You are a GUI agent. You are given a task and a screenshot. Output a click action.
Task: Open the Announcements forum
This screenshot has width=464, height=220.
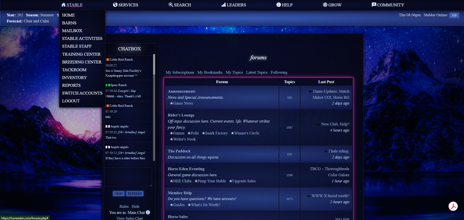click(182, 92)
